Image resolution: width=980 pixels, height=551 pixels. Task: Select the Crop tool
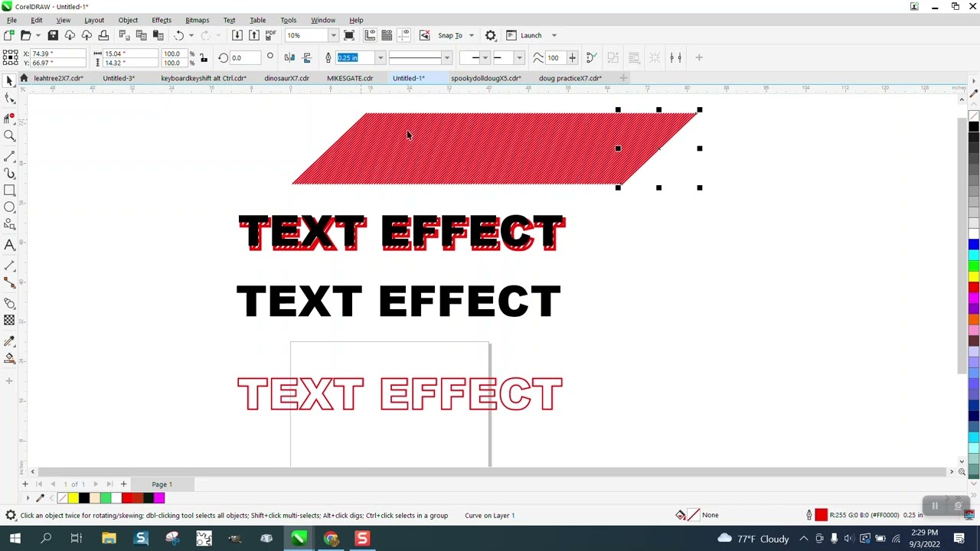(x=9, y=118)
